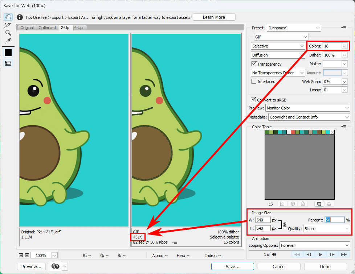This screenshot has width=355, height=274.
Task: Click web-shift selected colors cube icon
Action: coord(293,204)
